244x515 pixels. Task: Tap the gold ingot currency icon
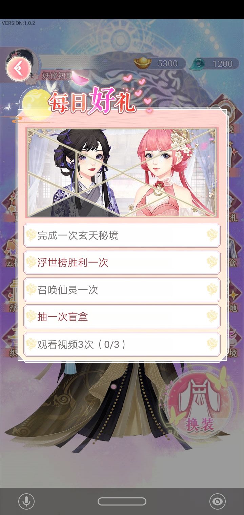[143, 63]
